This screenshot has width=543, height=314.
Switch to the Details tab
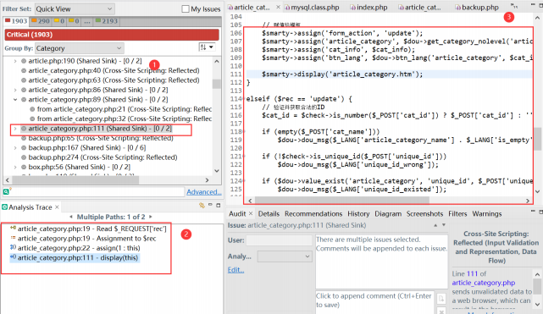coord(269,214)
